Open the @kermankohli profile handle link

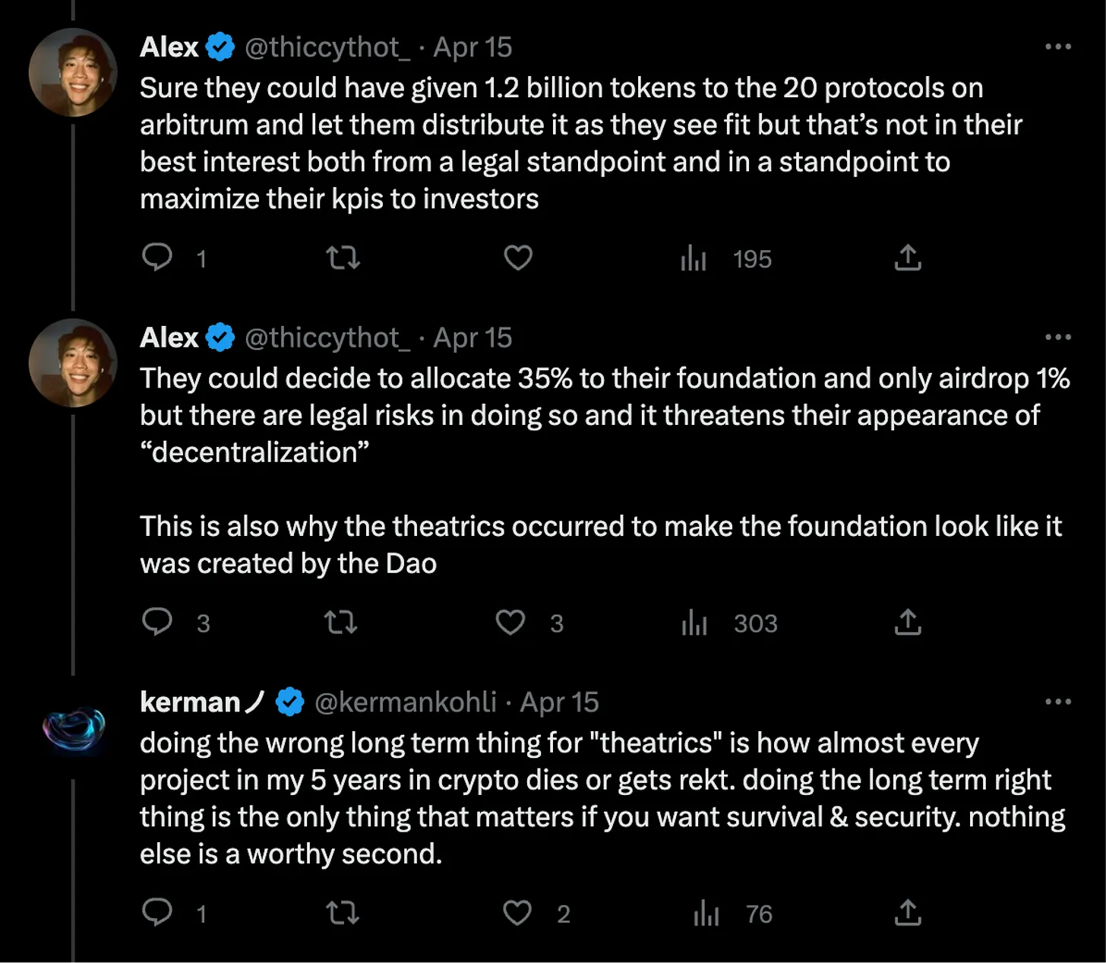[x=405, y=702]
